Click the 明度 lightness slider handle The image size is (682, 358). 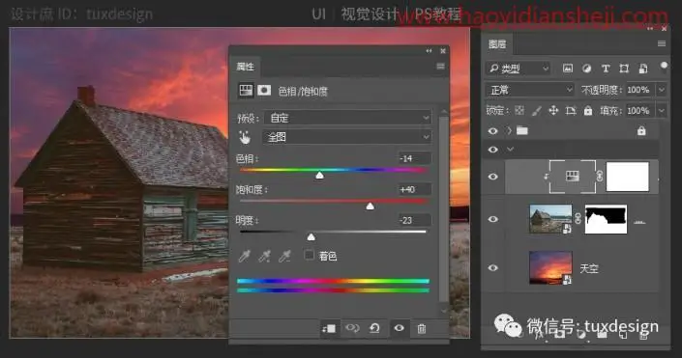click(x=311, y=236)
